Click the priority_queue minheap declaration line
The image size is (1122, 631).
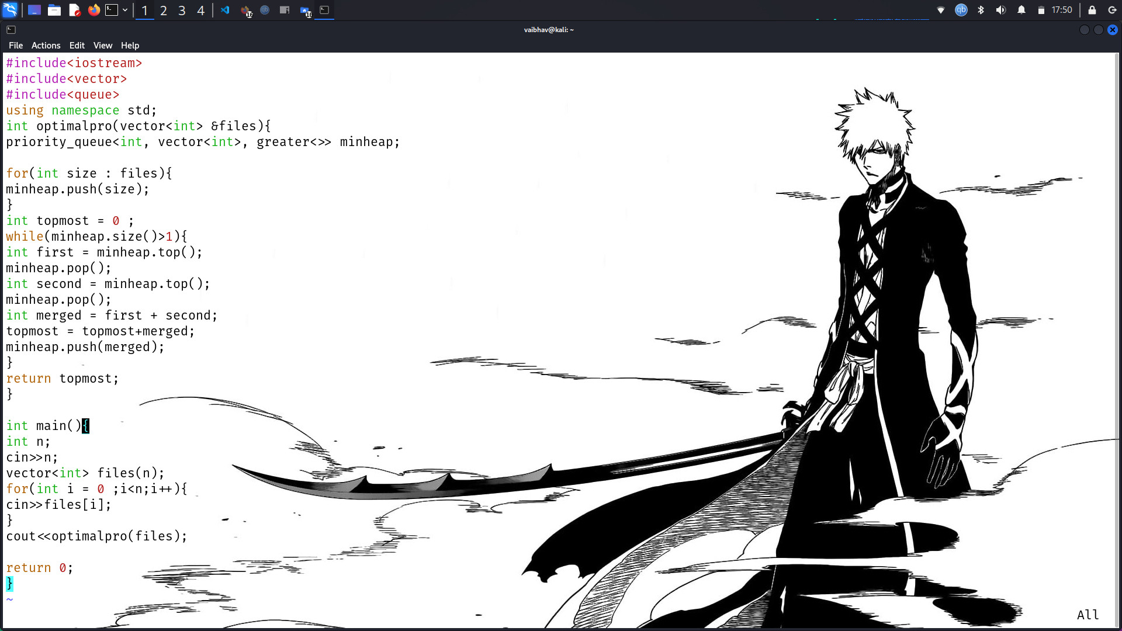pos(203,142)
